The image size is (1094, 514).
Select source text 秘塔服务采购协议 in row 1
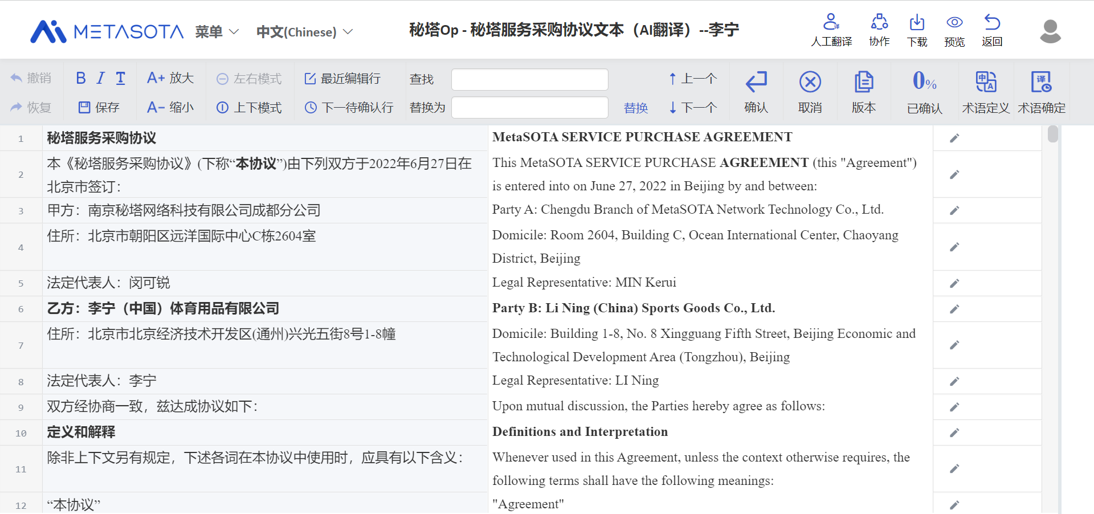tap(101, 138)
